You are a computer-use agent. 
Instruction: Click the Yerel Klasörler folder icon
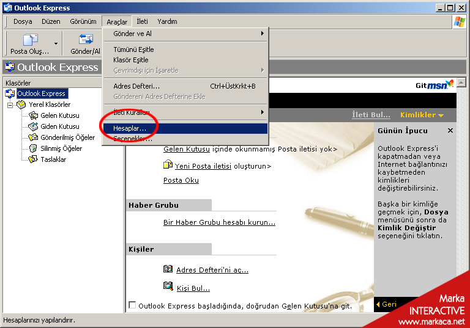coord(21,104)
